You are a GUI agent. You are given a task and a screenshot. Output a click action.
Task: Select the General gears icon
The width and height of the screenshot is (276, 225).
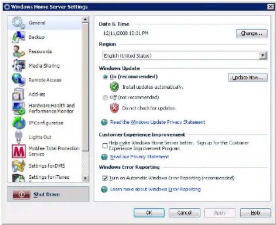[x=19, y=23]
